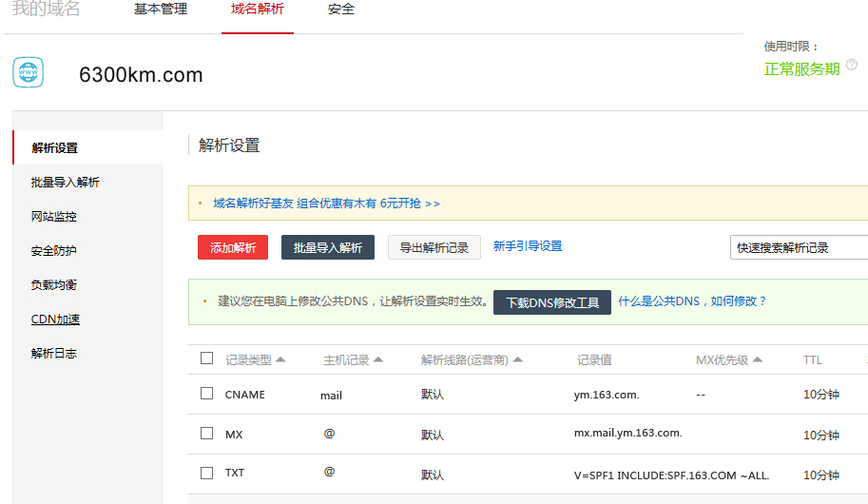Open CDN加速 in the sidebar
Image resolution: width=868 pixels, height=504 pixels.
coord(55,320)
